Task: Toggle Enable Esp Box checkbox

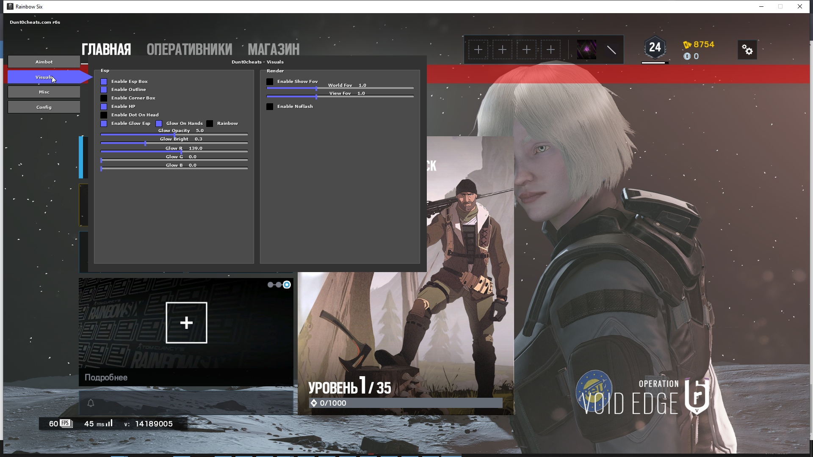Action: coord(104,81)
